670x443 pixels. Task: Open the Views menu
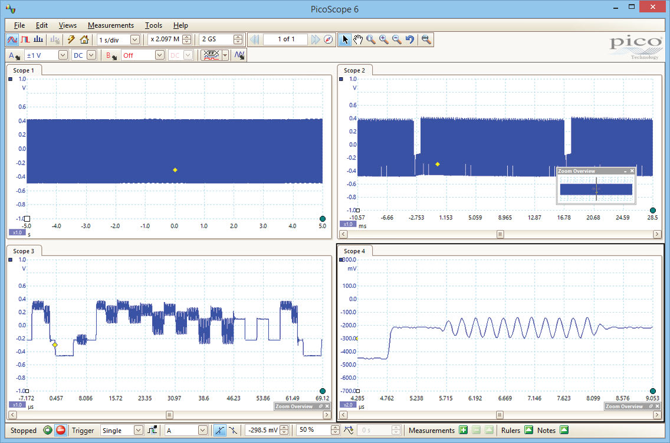coord(67,25)
